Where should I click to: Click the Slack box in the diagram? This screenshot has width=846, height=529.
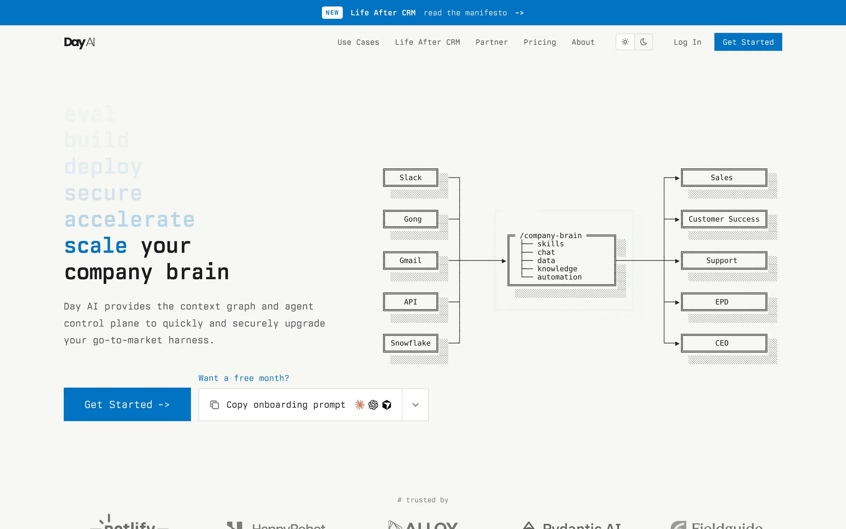411,178
